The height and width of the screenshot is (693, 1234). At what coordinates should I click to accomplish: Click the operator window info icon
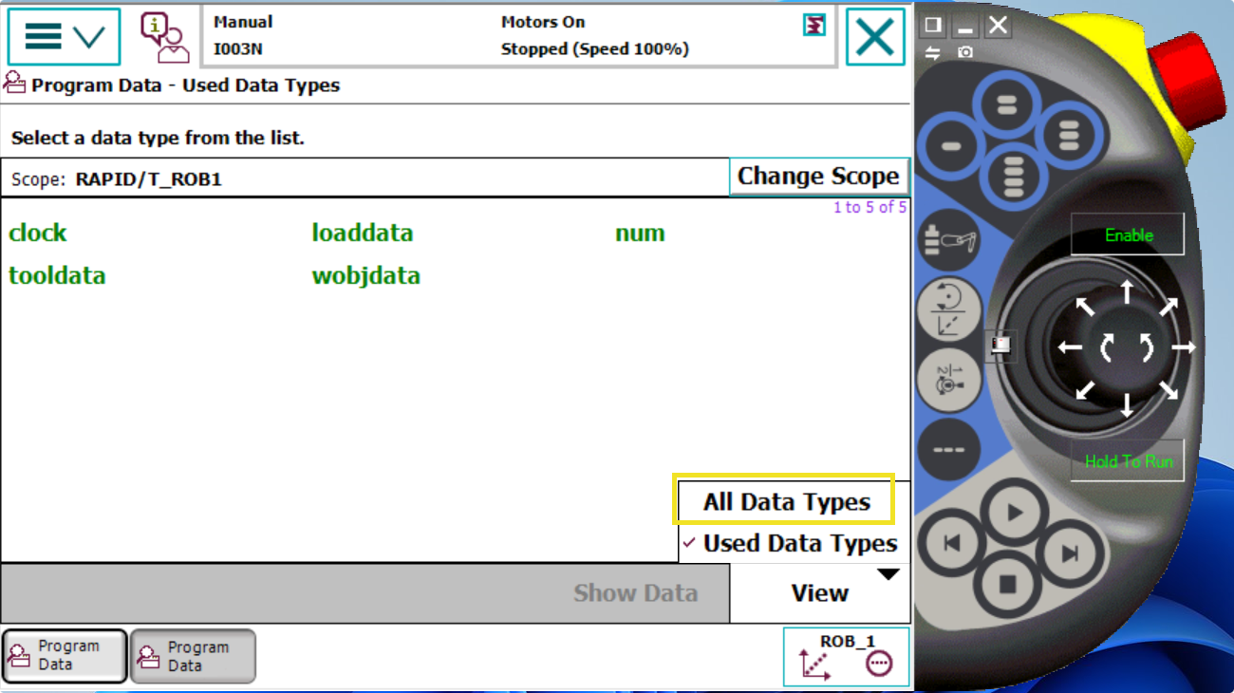(164, 37)
